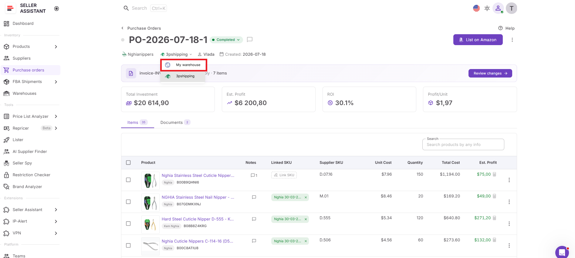Check the Nghia Stainless Steel Cuticle Nipper row
Image resolution: width=575 pixels, height=258 pixels.
[x=128, y=180]
